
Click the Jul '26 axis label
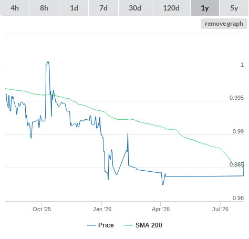pos(220,209)
